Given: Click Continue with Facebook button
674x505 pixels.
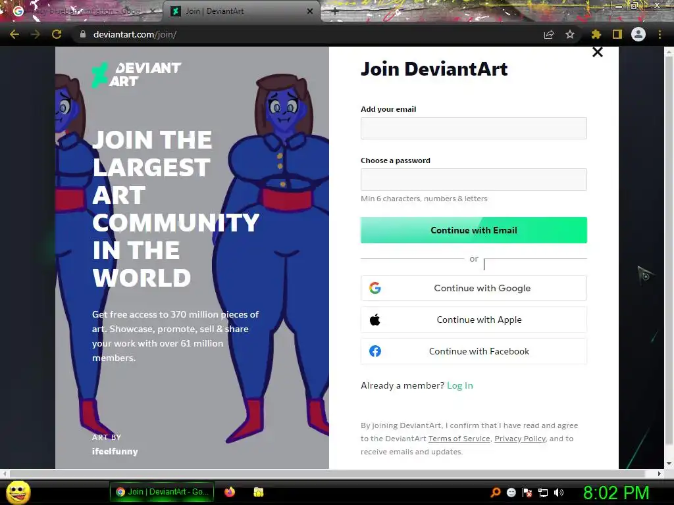Looking at the screenshot, I should tap(474, 351).
